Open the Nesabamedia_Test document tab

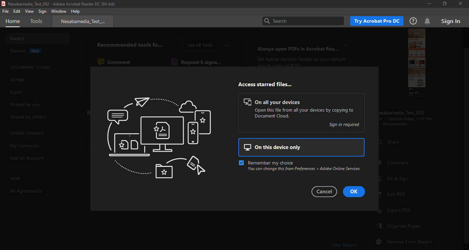[83, 21]
